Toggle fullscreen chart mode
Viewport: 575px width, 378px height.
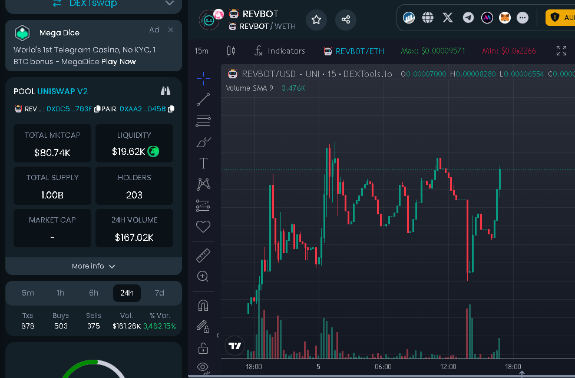point(561,51)
